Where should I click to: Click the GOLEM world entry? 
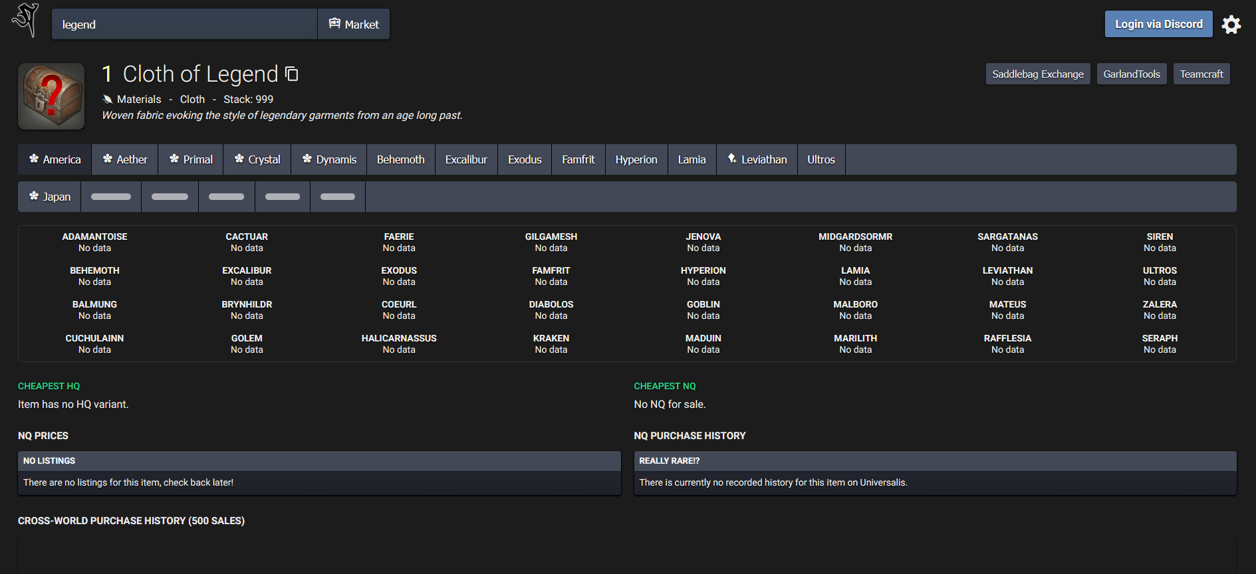pyautogui.click(x=247, y=343)
